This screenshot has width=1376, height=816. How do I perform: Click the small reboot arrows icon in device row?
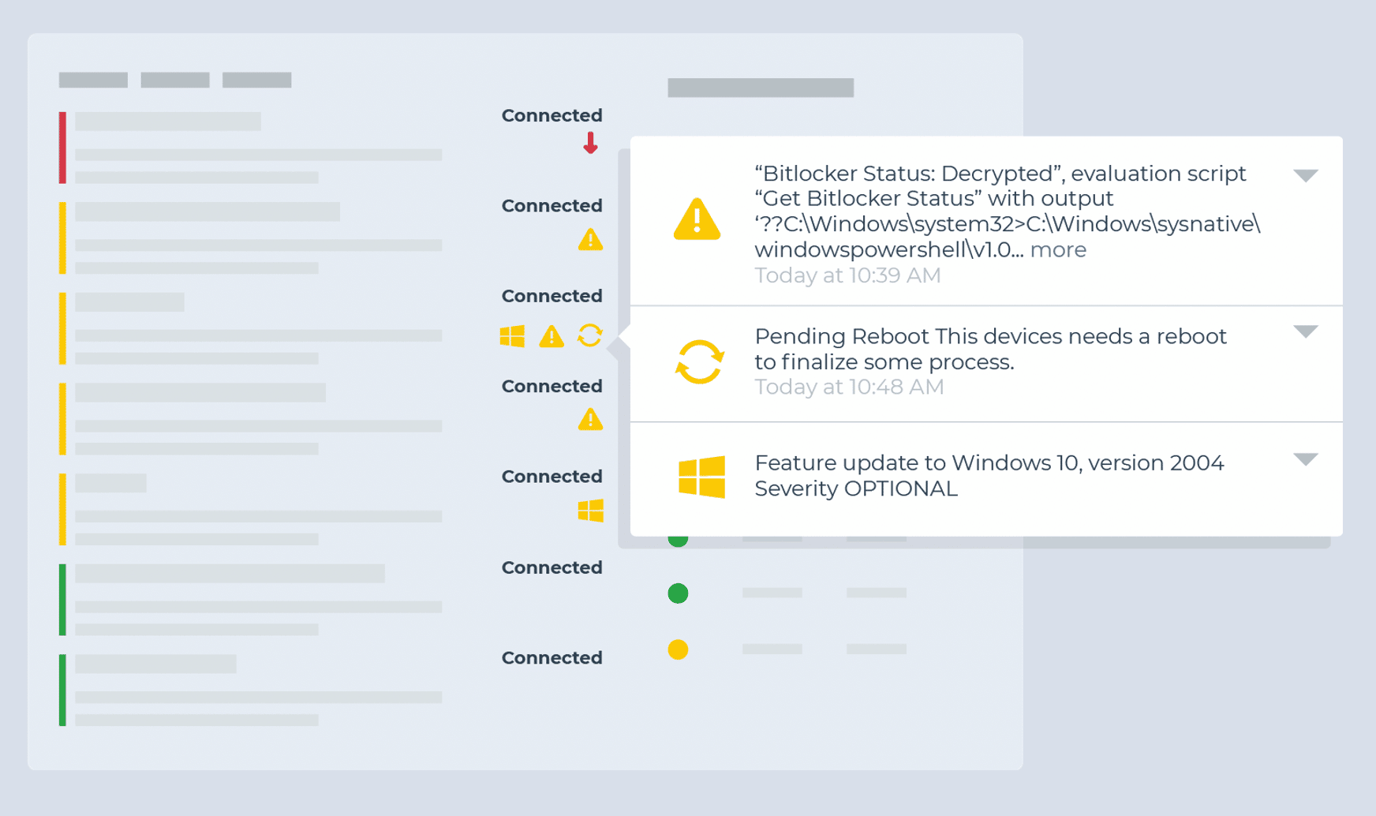click(589, 335)
